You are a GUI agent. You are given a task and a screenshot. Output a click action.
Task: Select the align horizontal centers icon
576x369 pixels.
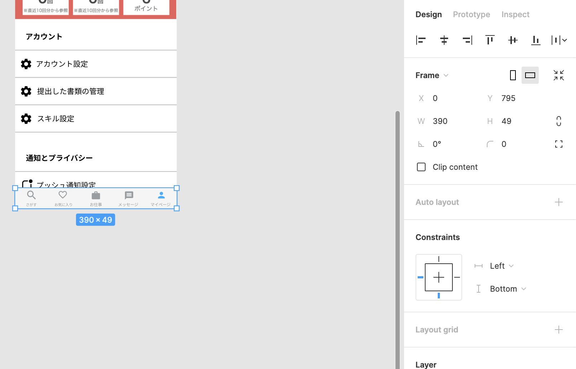(444, 40)
